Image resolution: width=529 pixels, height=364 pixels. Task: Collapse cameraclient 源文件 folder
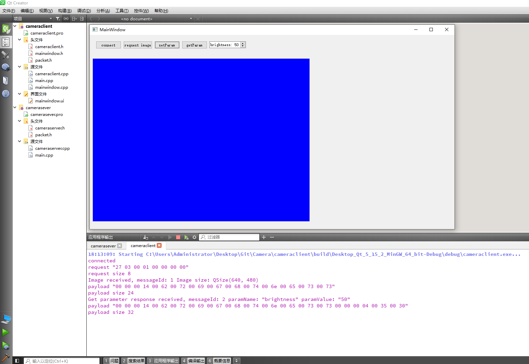pos(20,67)
